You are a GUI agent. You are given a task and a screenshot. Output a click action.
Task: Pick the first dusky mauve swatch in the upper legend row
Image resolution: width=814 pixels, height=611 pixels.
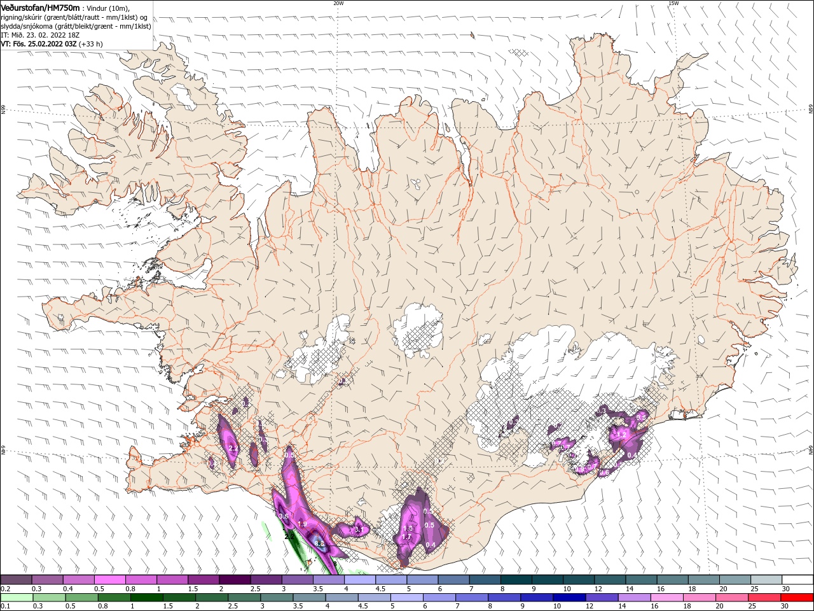click(17, 580)
